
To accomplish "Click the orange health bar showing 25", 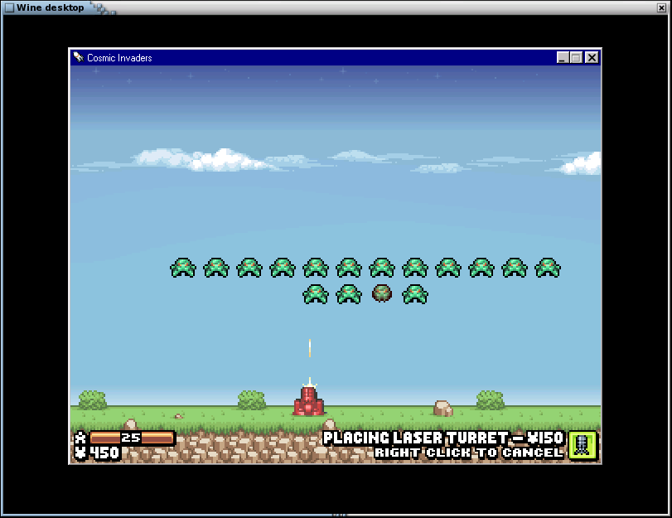I will coord(133,438).
